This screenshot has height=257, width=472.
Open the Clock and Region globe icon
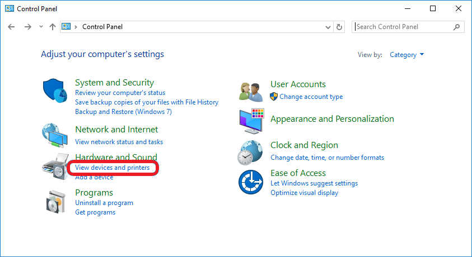[x=250, y=153]
